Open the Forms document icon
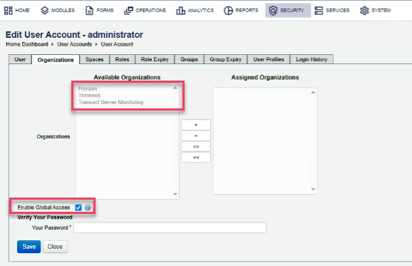Viewport: 412px width, 266px height. point(89,11)
